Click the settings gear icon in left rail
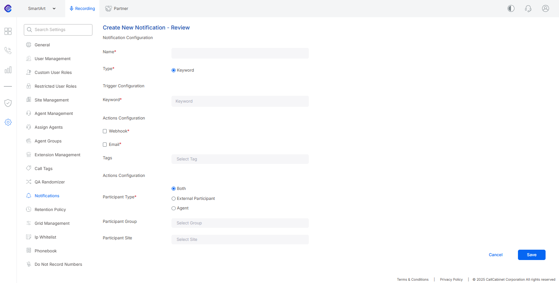Screen dimensions: 559x283 click(8, 122)
